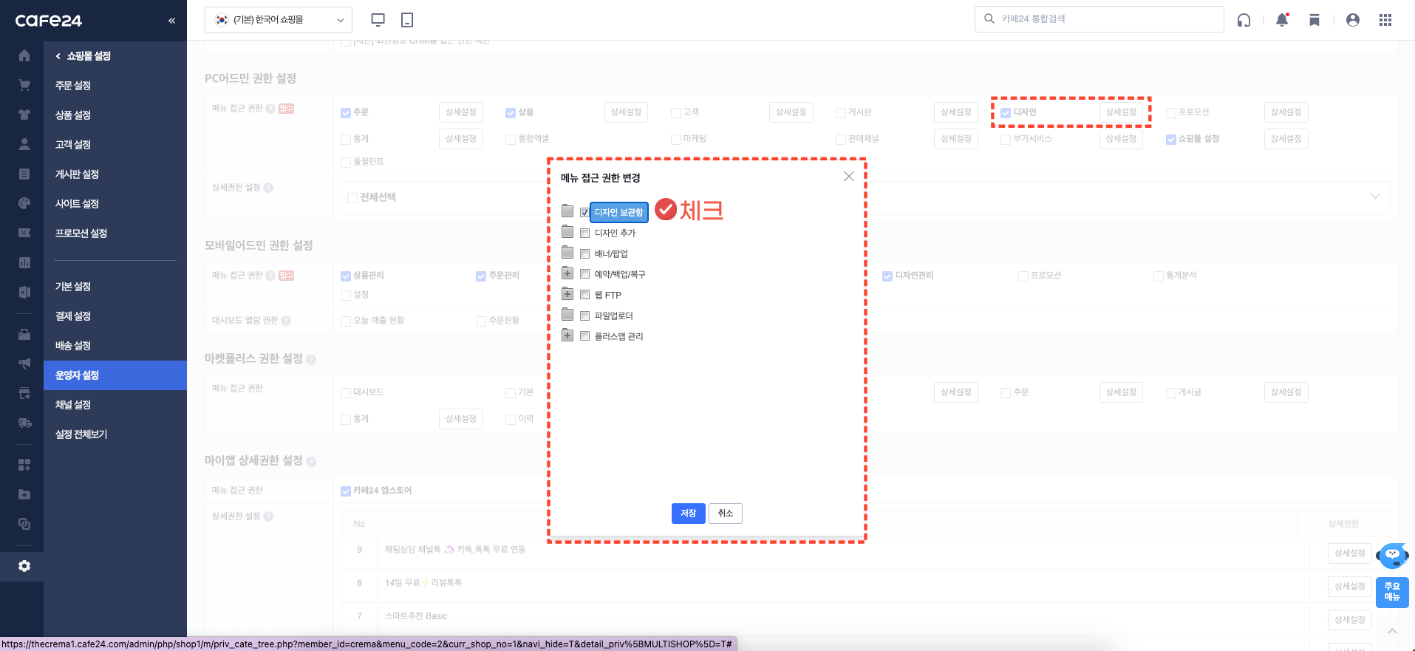Screen dimensions: 1415x651
Task: Open the customer person sidebar icon
Action: coord(24,144)
